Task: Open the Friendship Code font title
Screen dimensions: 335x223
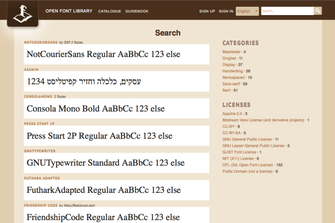Action: pyautogui.click(x=41, y=205)
